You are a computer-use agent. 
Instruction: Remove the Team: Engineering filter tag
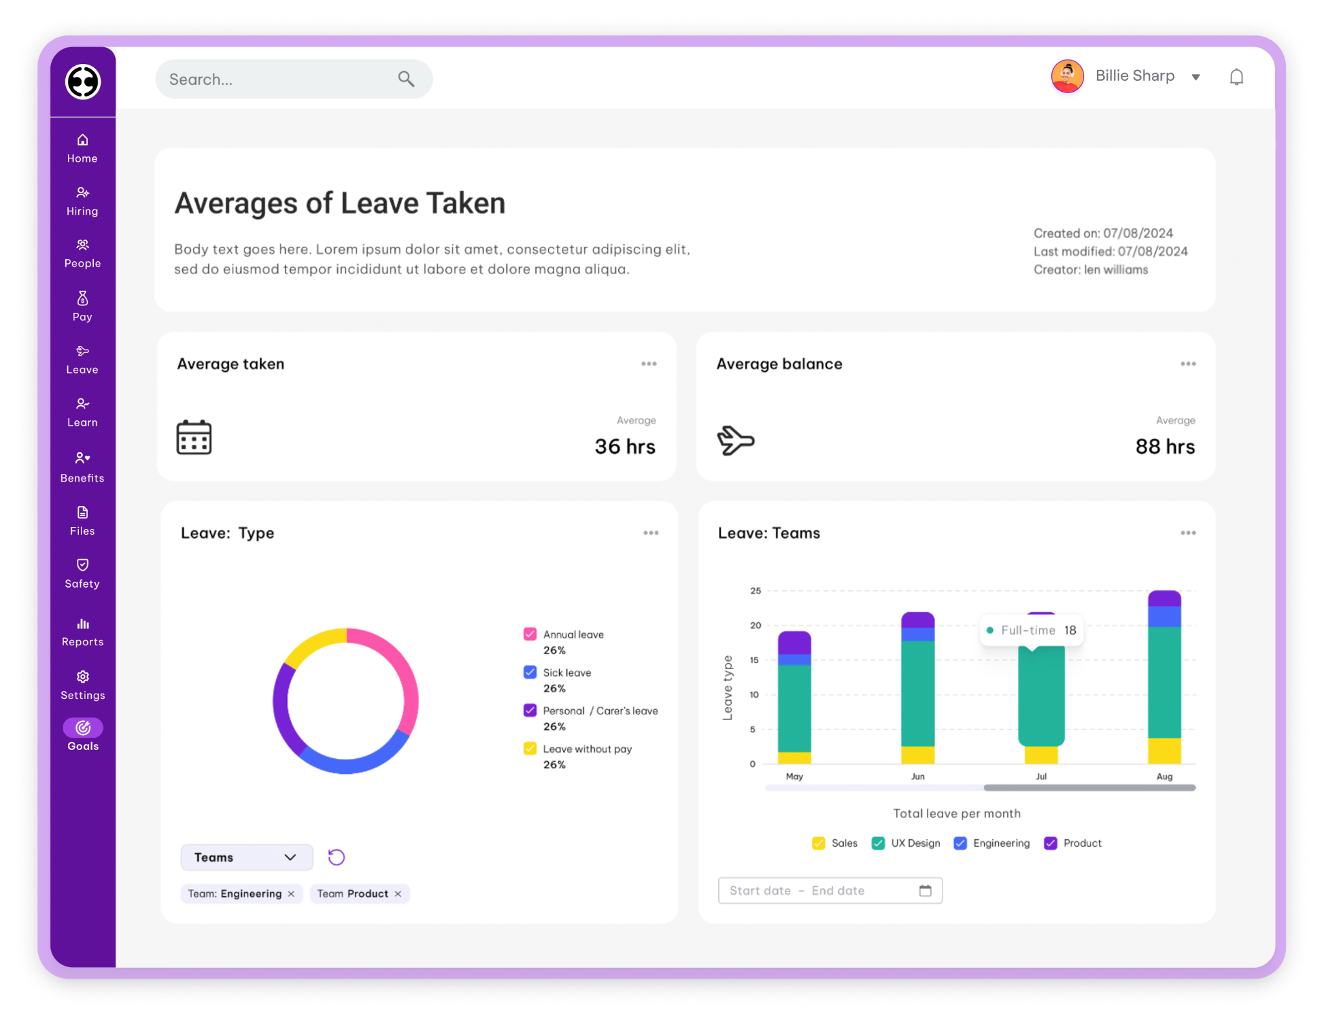tap(292, 893)
